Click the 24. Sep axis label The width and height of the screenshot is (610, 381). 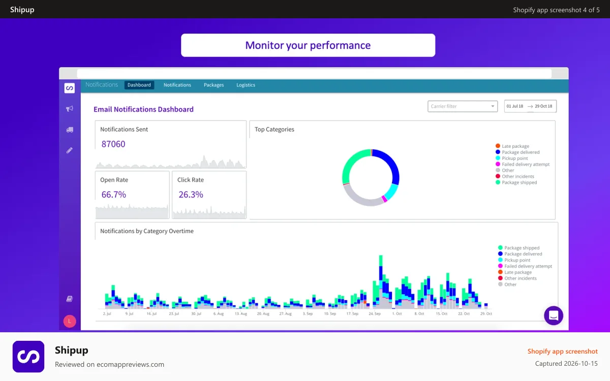point(375,314)
